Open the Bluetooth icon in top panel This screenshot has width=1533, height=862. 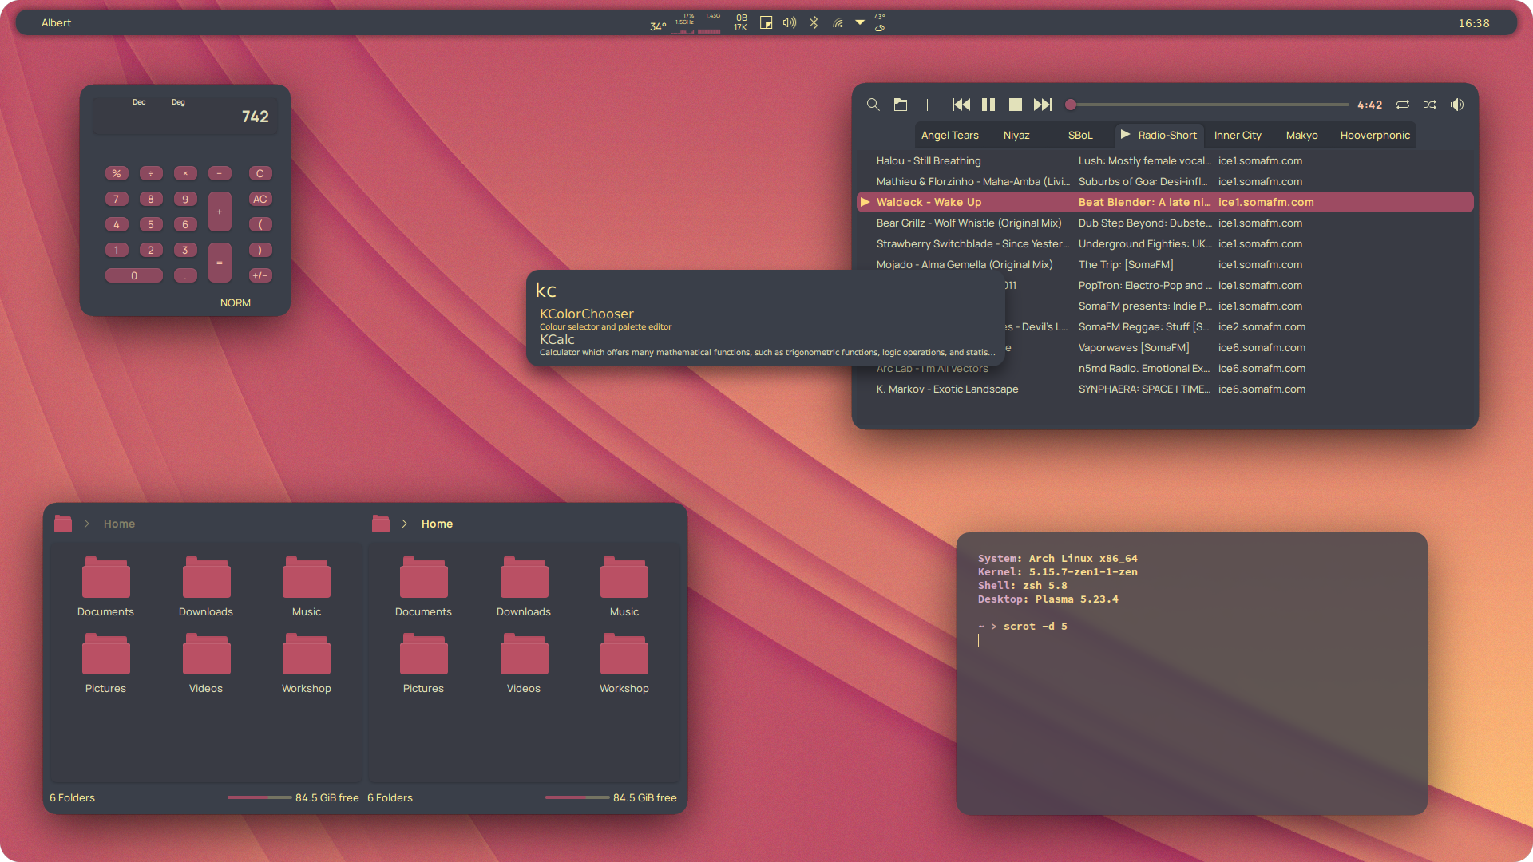[x=814, y=22]
